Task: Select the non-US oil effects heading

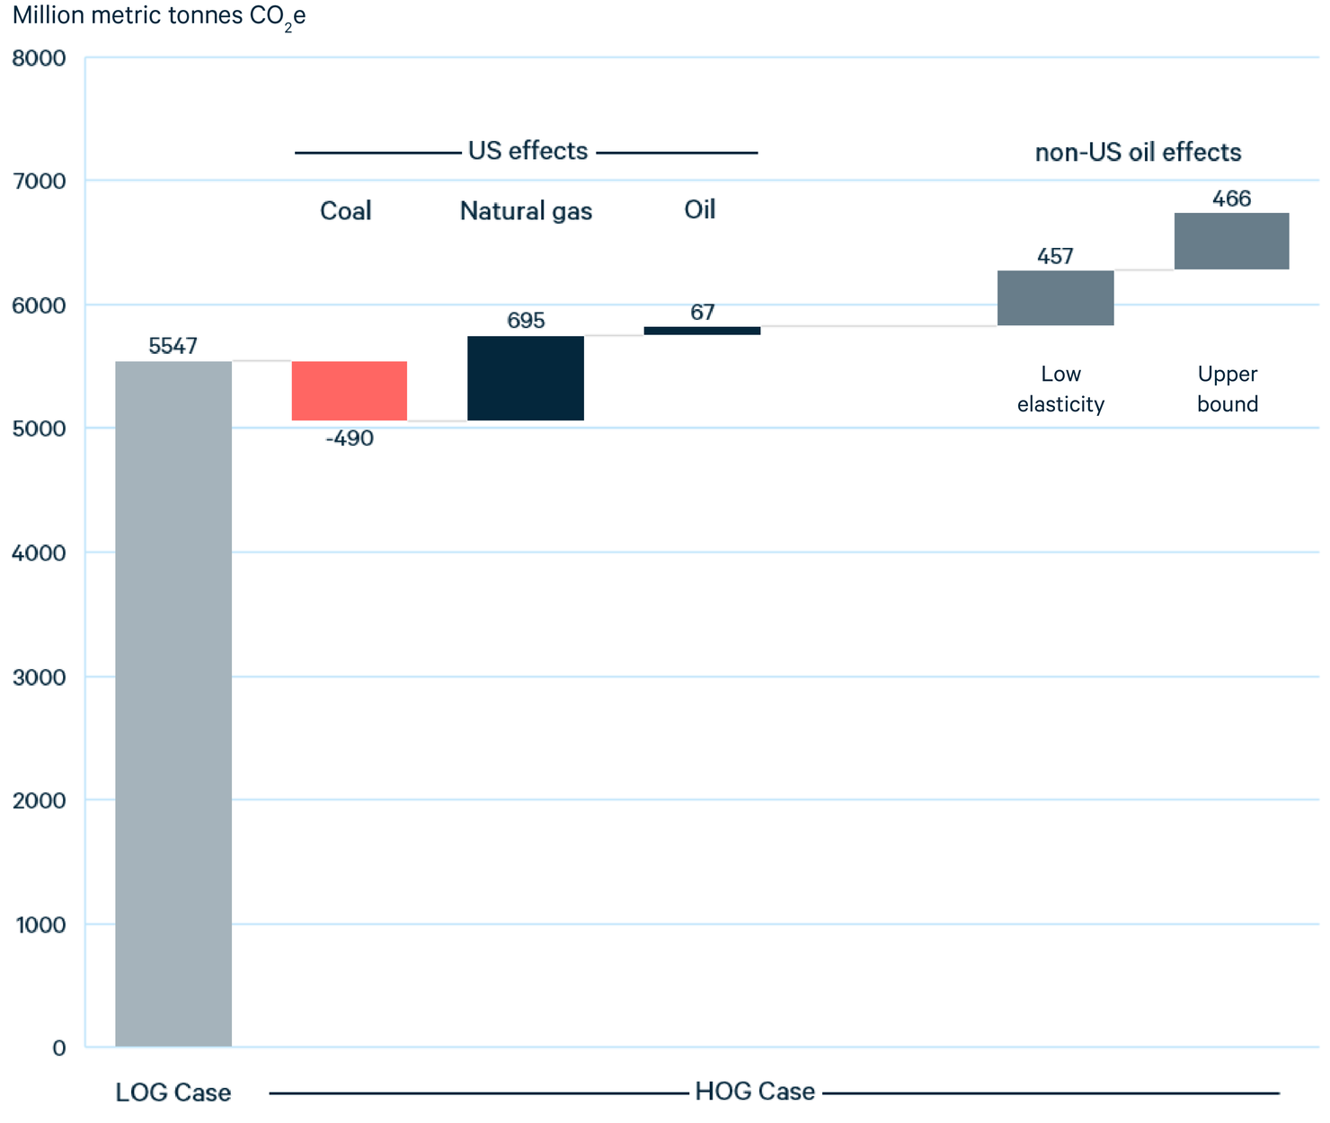Action: pos(1139,152)
